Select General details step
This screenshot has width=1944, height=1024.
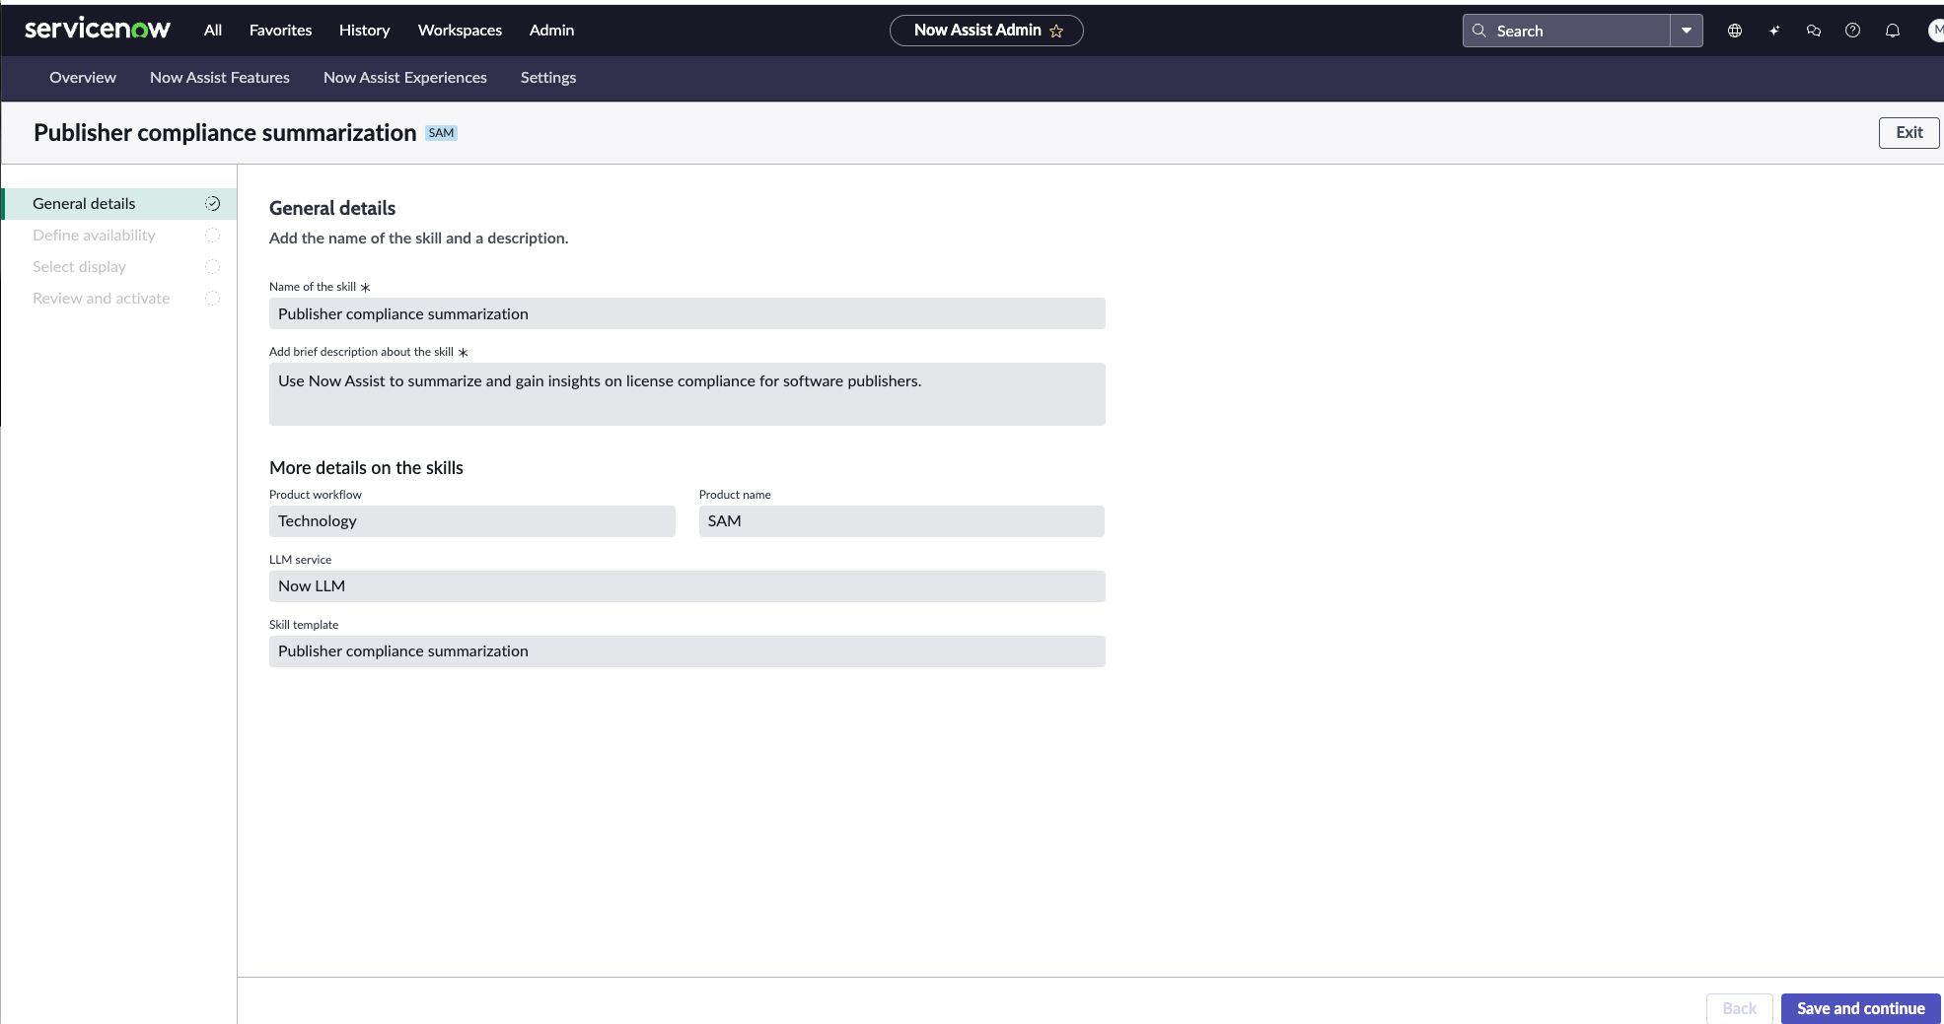pyautogui.click(x=119, y=204)
